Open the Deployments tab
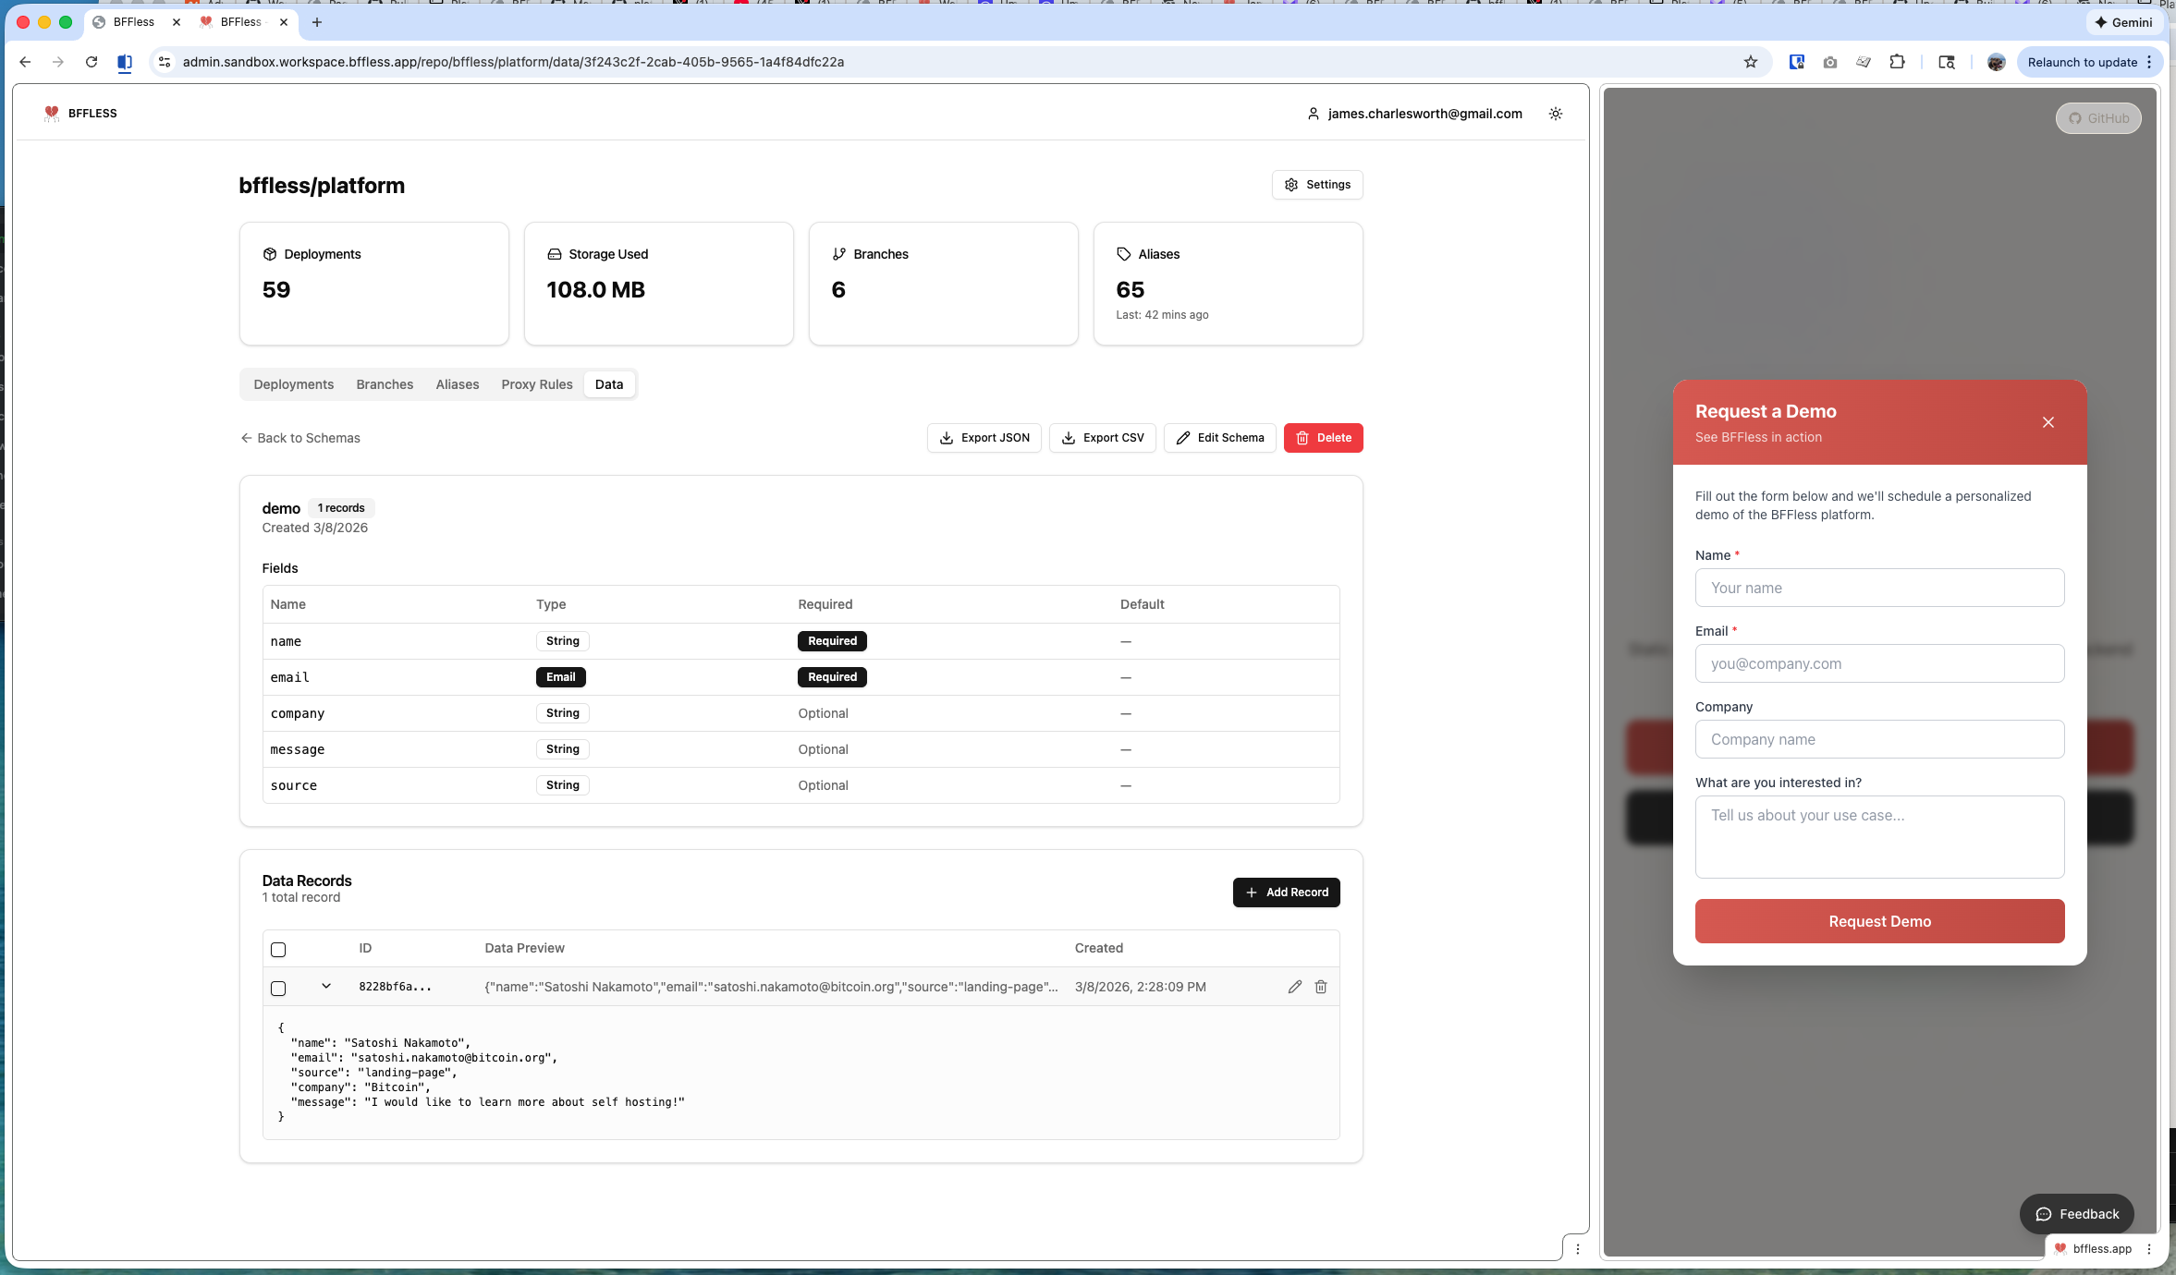Screen dimensions: 2176x1275 pos(293,384)
